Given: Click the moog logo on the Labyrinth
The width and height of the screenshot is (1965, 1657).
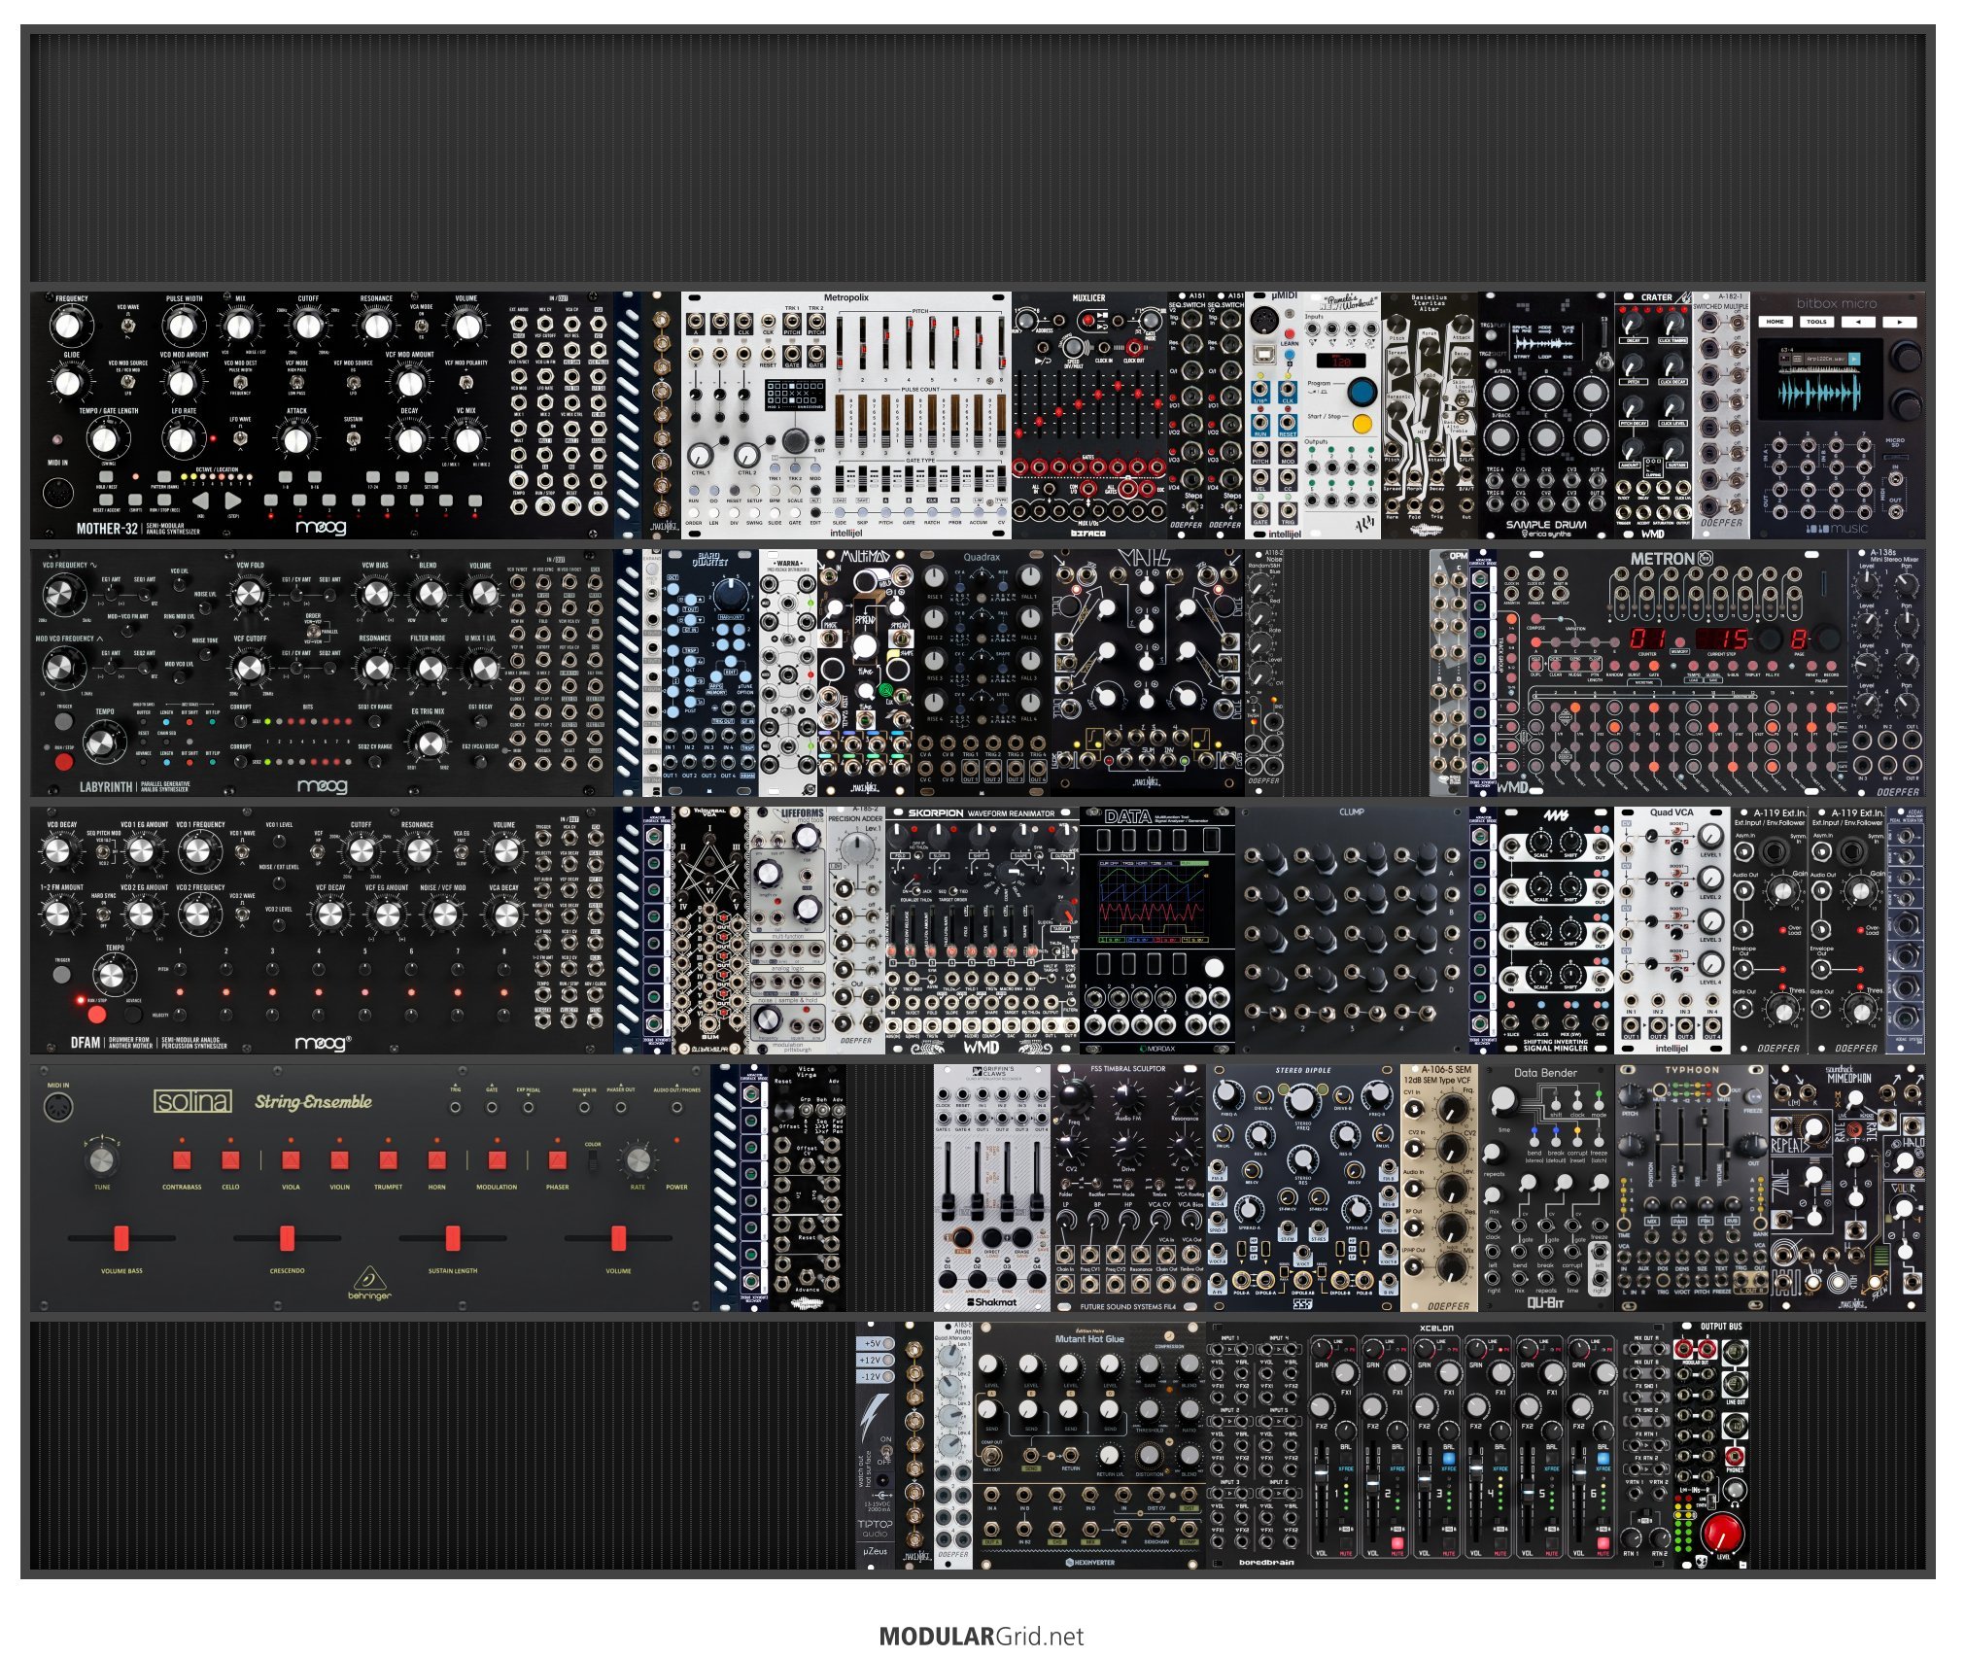Looking at the screenshot, I should (322, 785).
